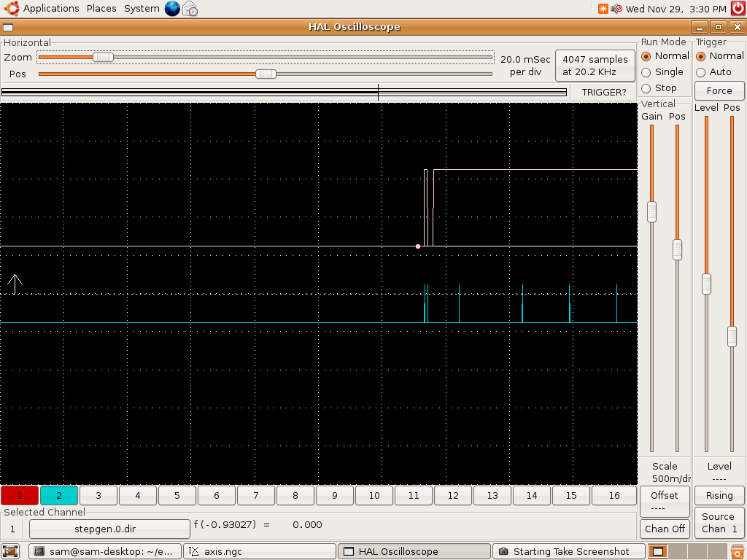Viewport: 747px width, 560px height.
Task: Click the trigger Level slider handle
Action: coord(706,284)
